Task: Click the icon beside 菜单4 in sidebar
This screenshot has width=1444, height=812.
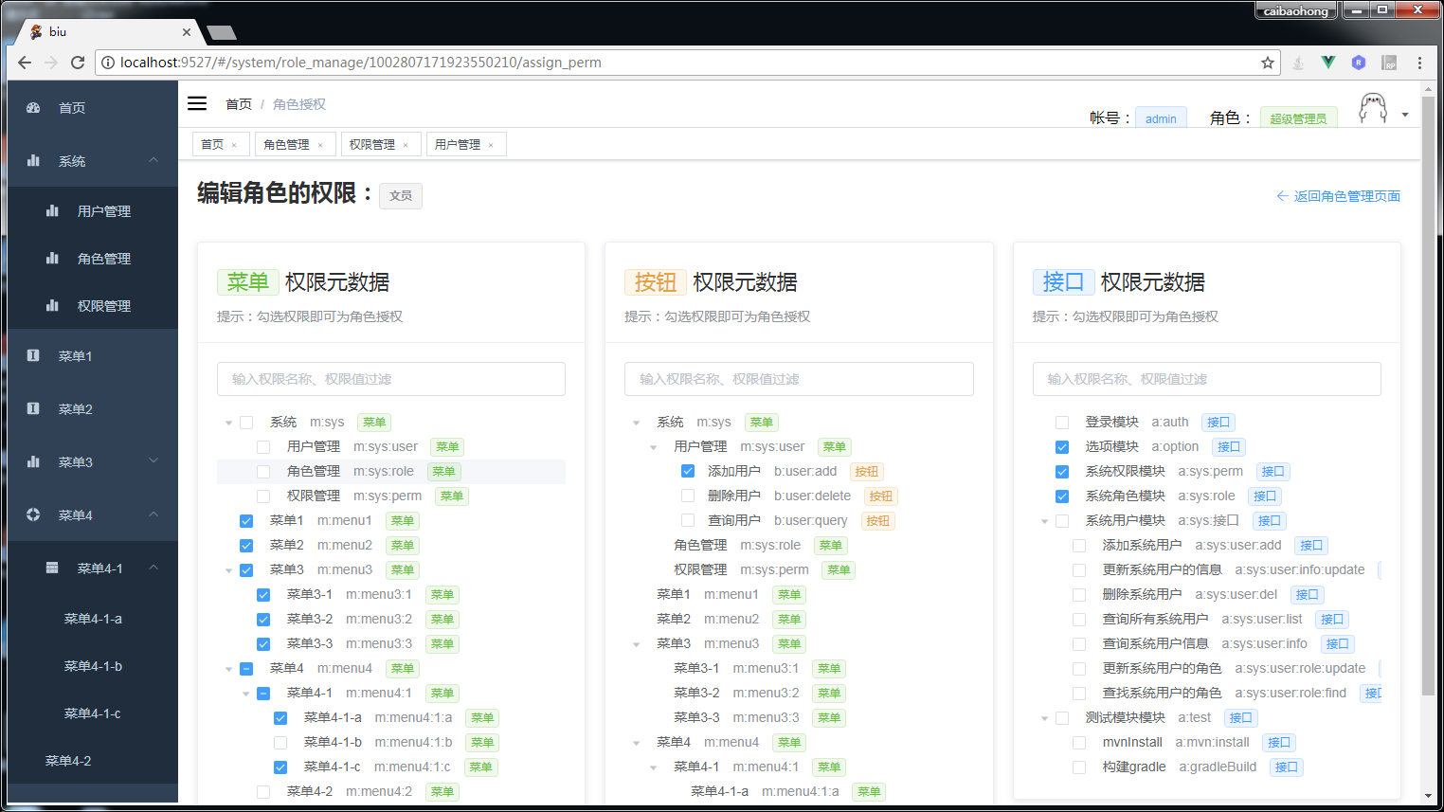Action: [33, 514]
